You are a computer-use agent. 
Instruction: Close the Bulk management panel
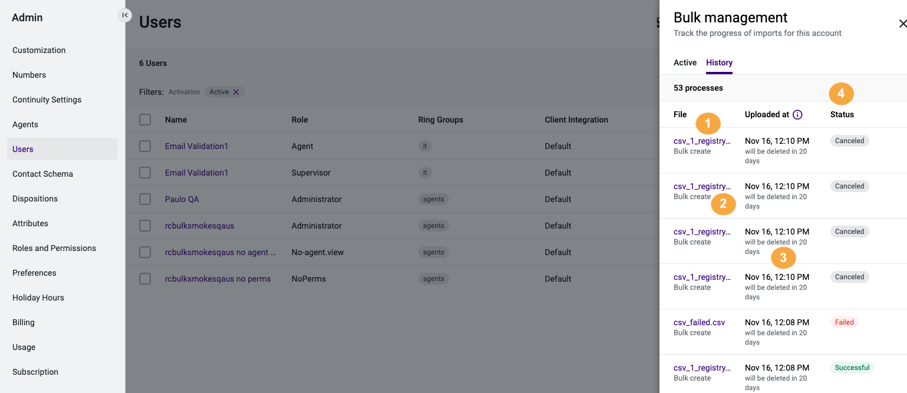tap(902, 24)
